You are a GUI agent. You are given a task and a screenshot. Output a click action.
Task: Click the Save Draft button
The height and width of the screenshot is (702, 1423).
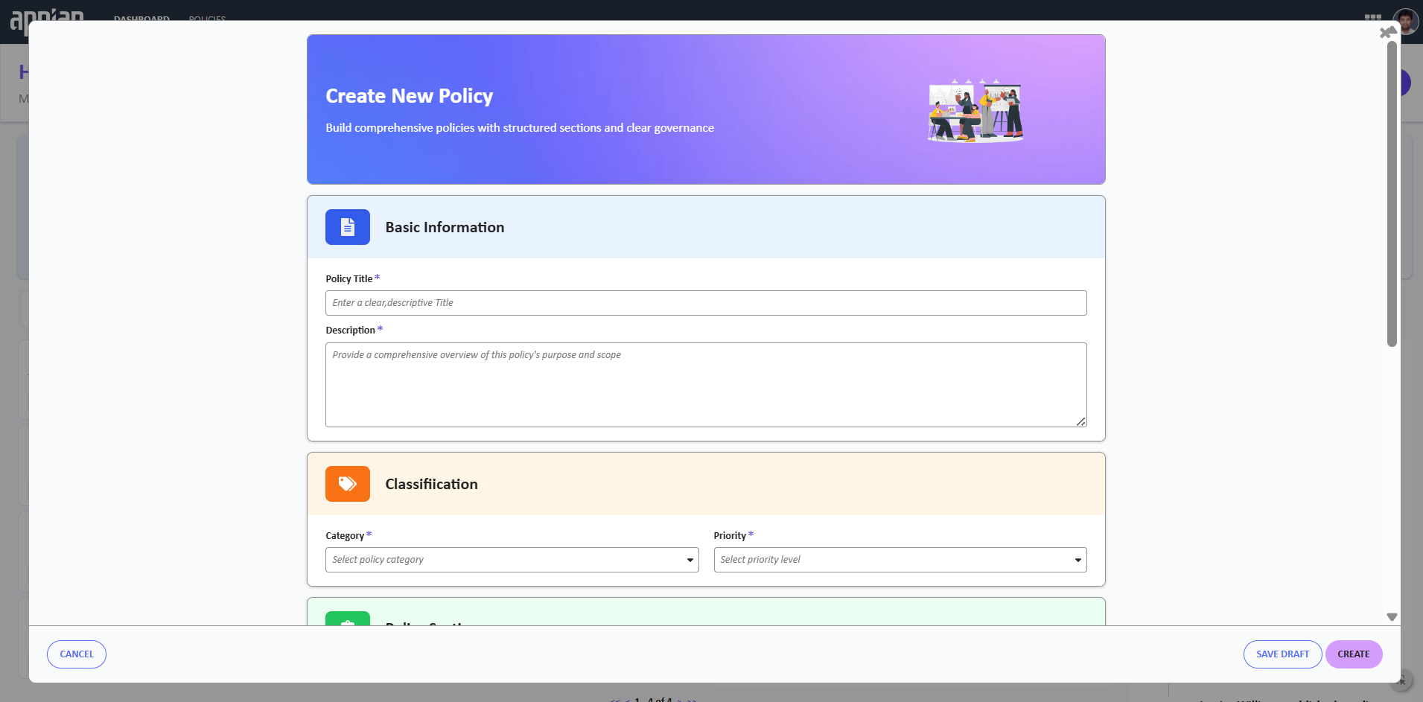[1282, 654]
